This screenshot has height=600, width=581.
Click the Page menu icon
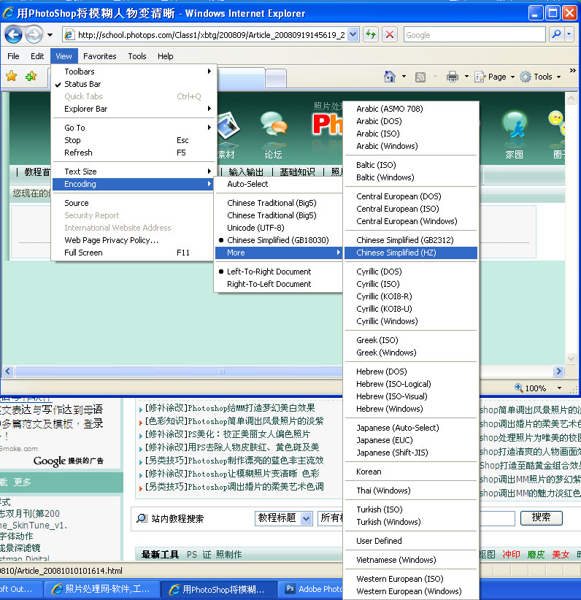480,77
